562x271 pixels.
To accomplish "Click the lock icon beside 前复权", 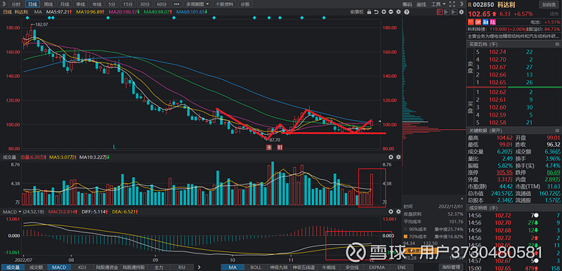I will point(370,12).
